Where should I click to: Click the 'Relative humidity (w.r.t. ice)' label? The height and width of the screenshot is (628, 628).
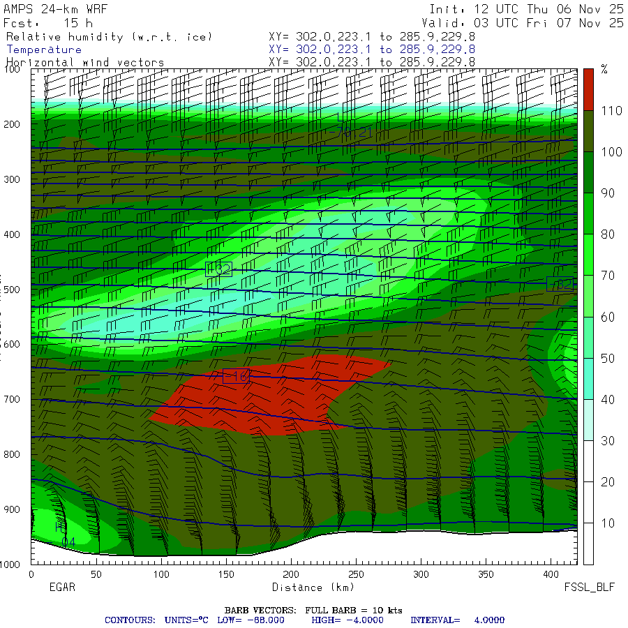109,37
